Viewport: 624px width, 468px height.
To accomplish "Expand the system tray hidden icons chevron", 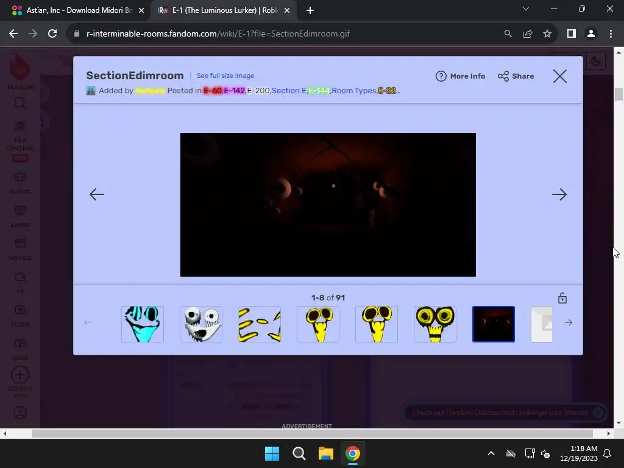I will coord(491,453).
